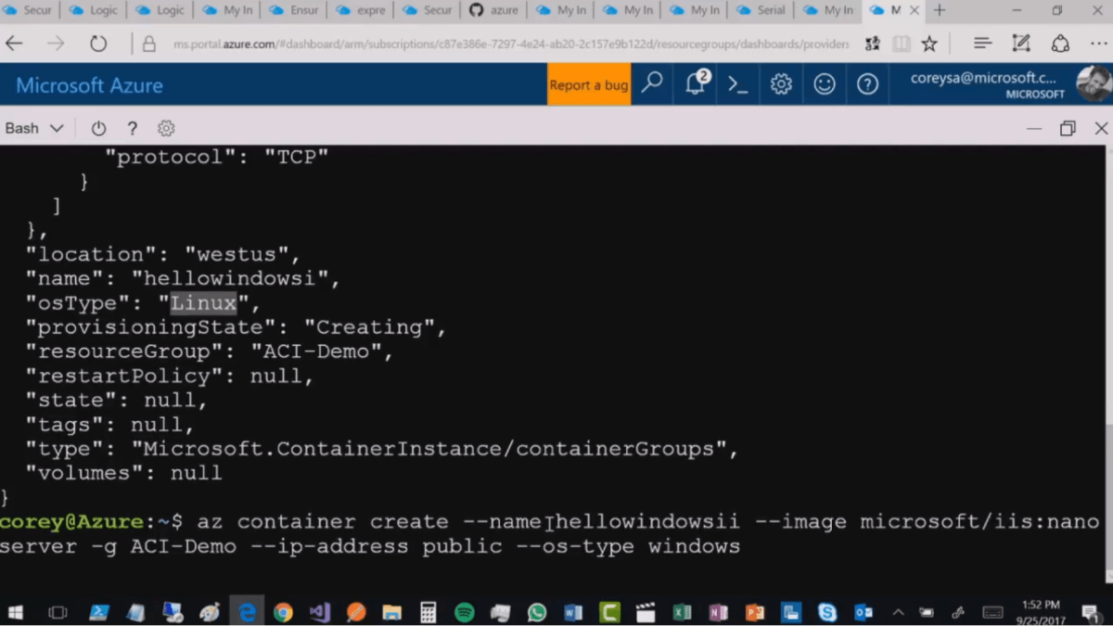Show hidden system tray icons
This screenshot has width=1113, height=626.
pyautogui.click(x=898, y=612)
